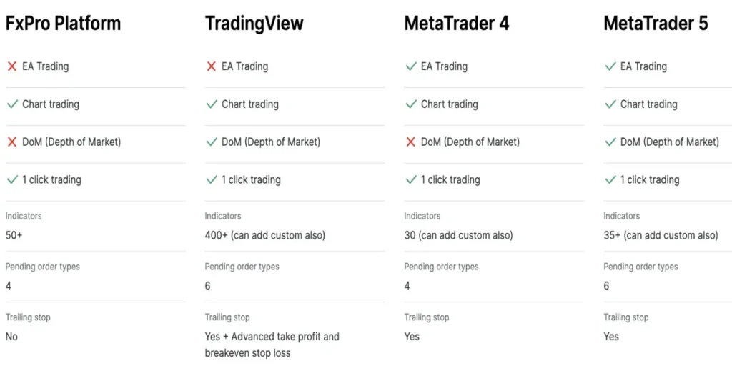Image resolution: width=732 pixels, height=366 pixels.
Task: Click the check beside MetaTrader 5 1 click trading
Action: [610, 180]
